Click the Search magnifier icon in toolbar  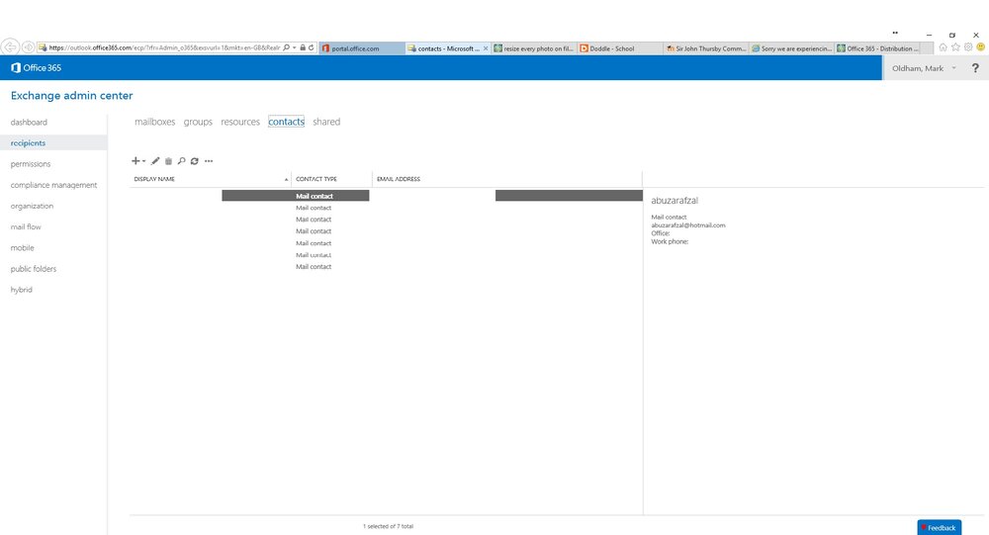[x=181, y=161]
